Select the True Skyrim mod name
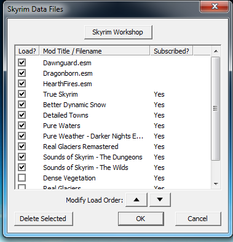The width and height of the screenshot is (233, 242). [60, 94]
